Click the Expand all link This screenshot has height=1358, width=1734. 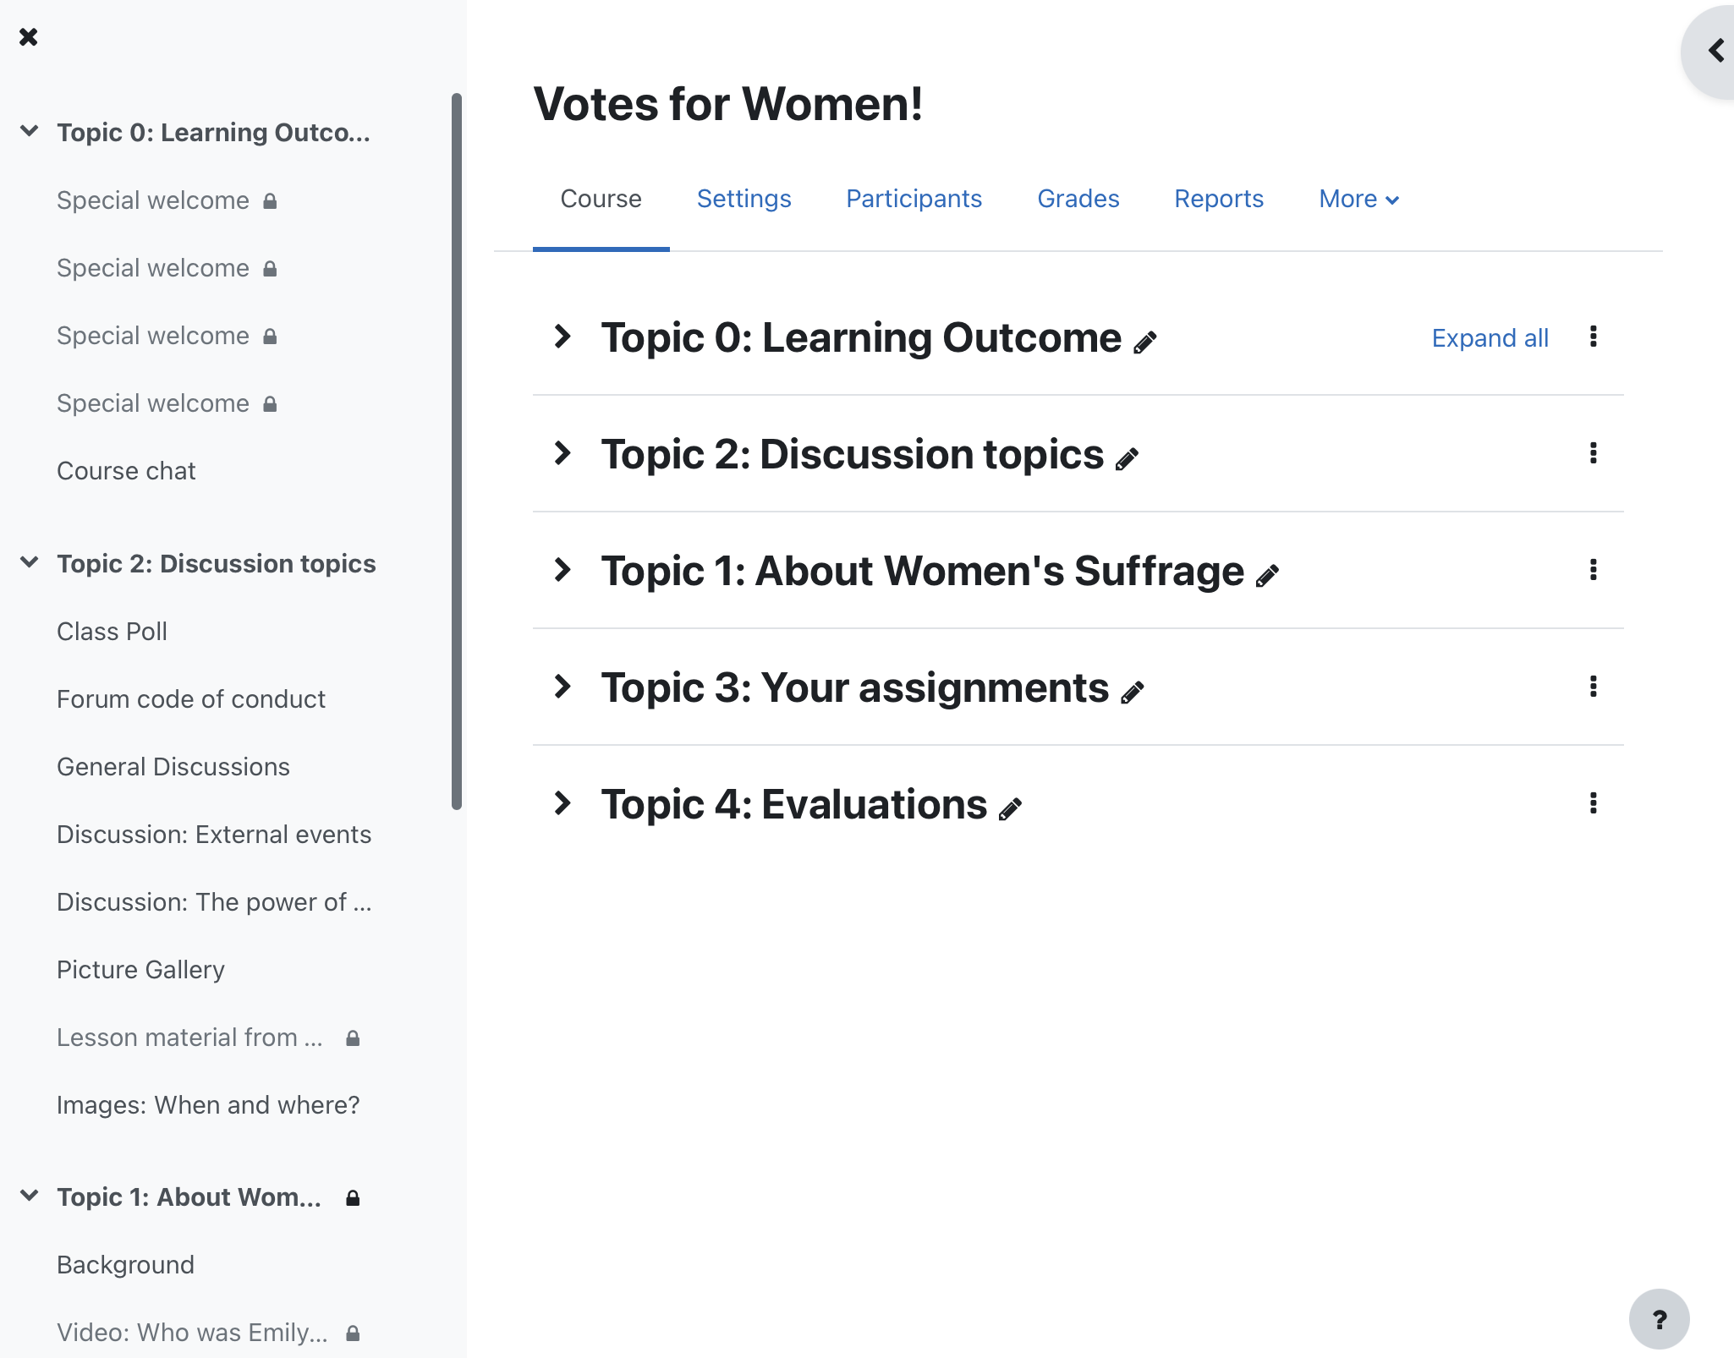point(1490,338)
